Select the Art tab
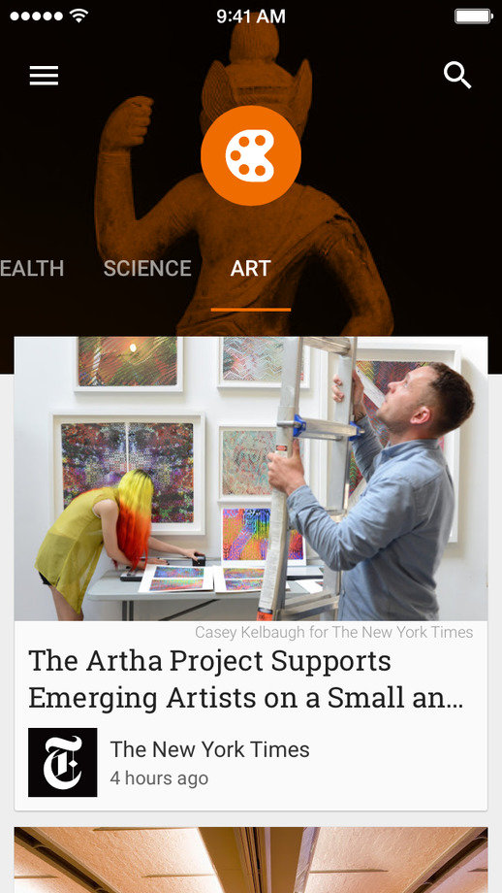 pos(251,268)
